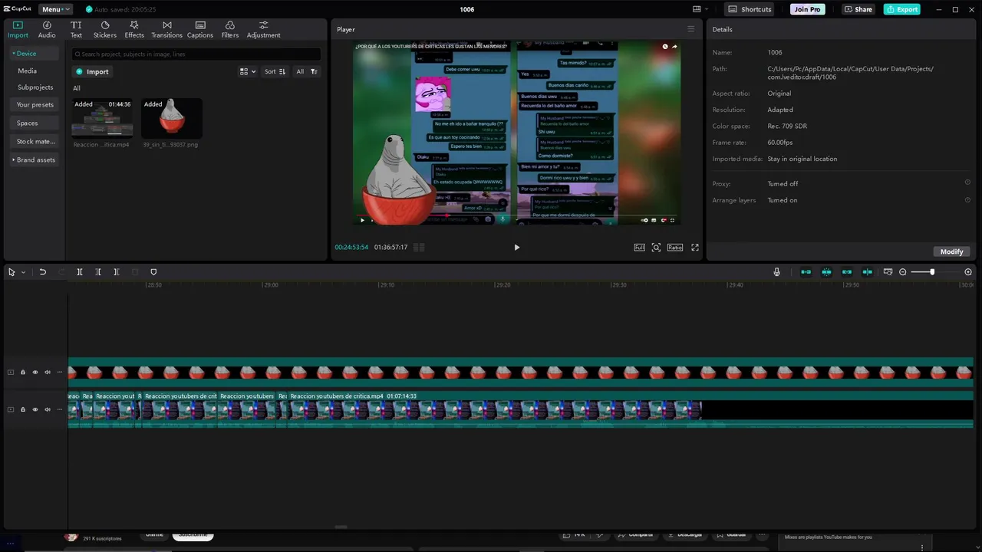Open the Player panel hamburger menu

(690, 29)
